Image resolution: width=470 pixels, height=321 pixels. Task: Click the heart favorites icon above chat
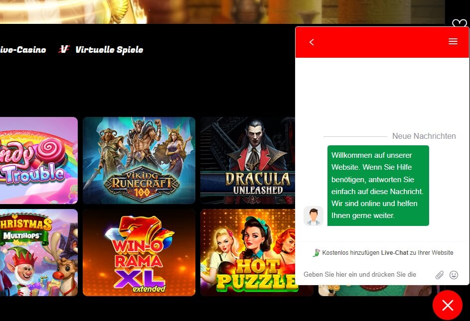(460, 23)
